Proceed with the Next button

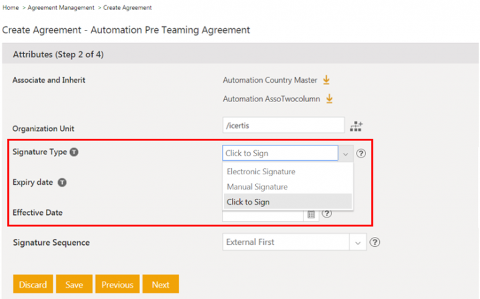click(x=161, y=284)
